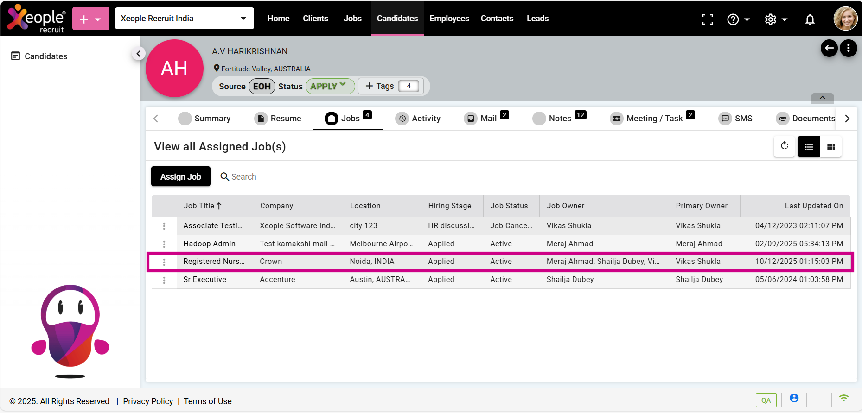Click the refresh icon for assigned jobs
This screenshot has height=413, width=862.
[x=785, y=146]
